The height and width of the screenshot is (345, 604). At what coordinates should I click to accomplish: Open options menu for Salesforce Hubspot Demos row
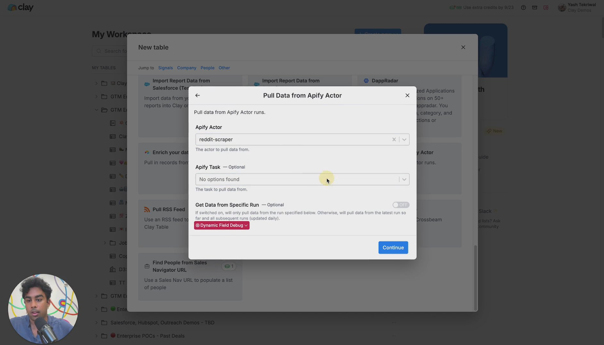tap(394, 323)
